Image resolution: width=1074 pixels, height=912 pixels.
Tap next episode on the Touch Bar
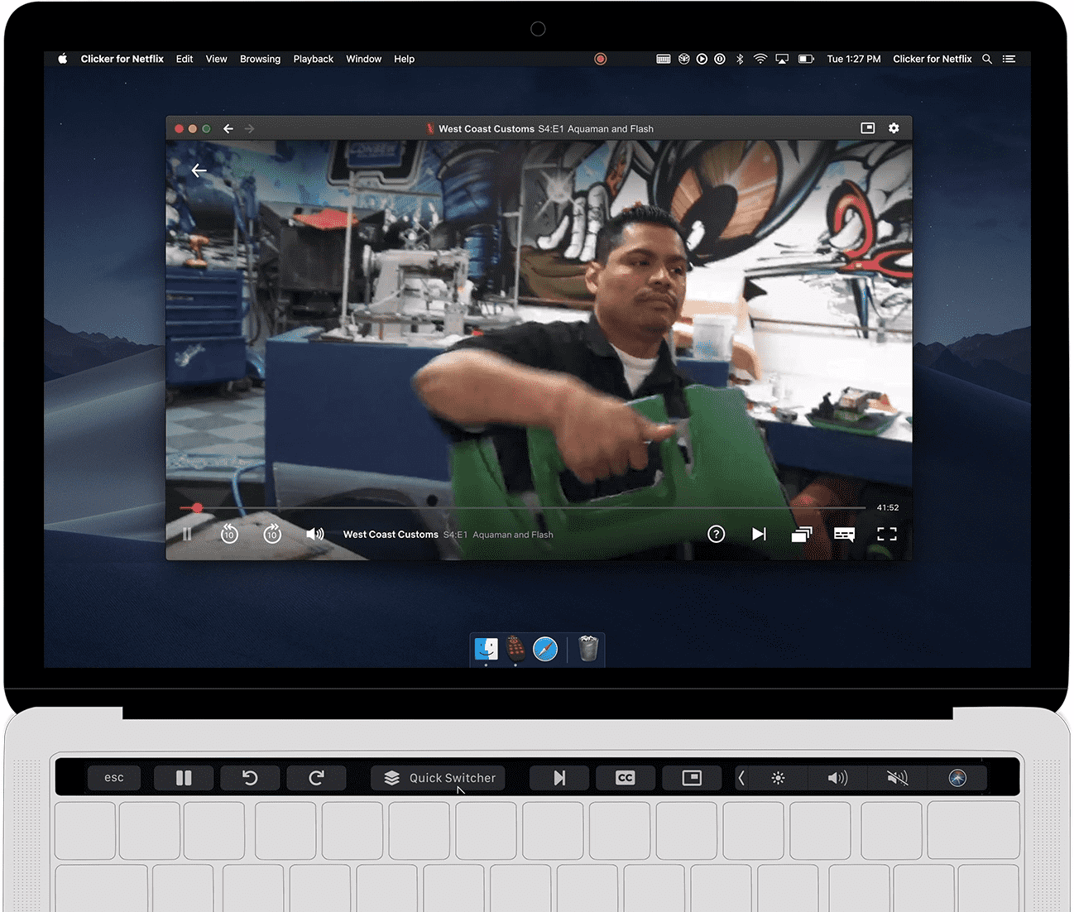click(x=559, y=778)
